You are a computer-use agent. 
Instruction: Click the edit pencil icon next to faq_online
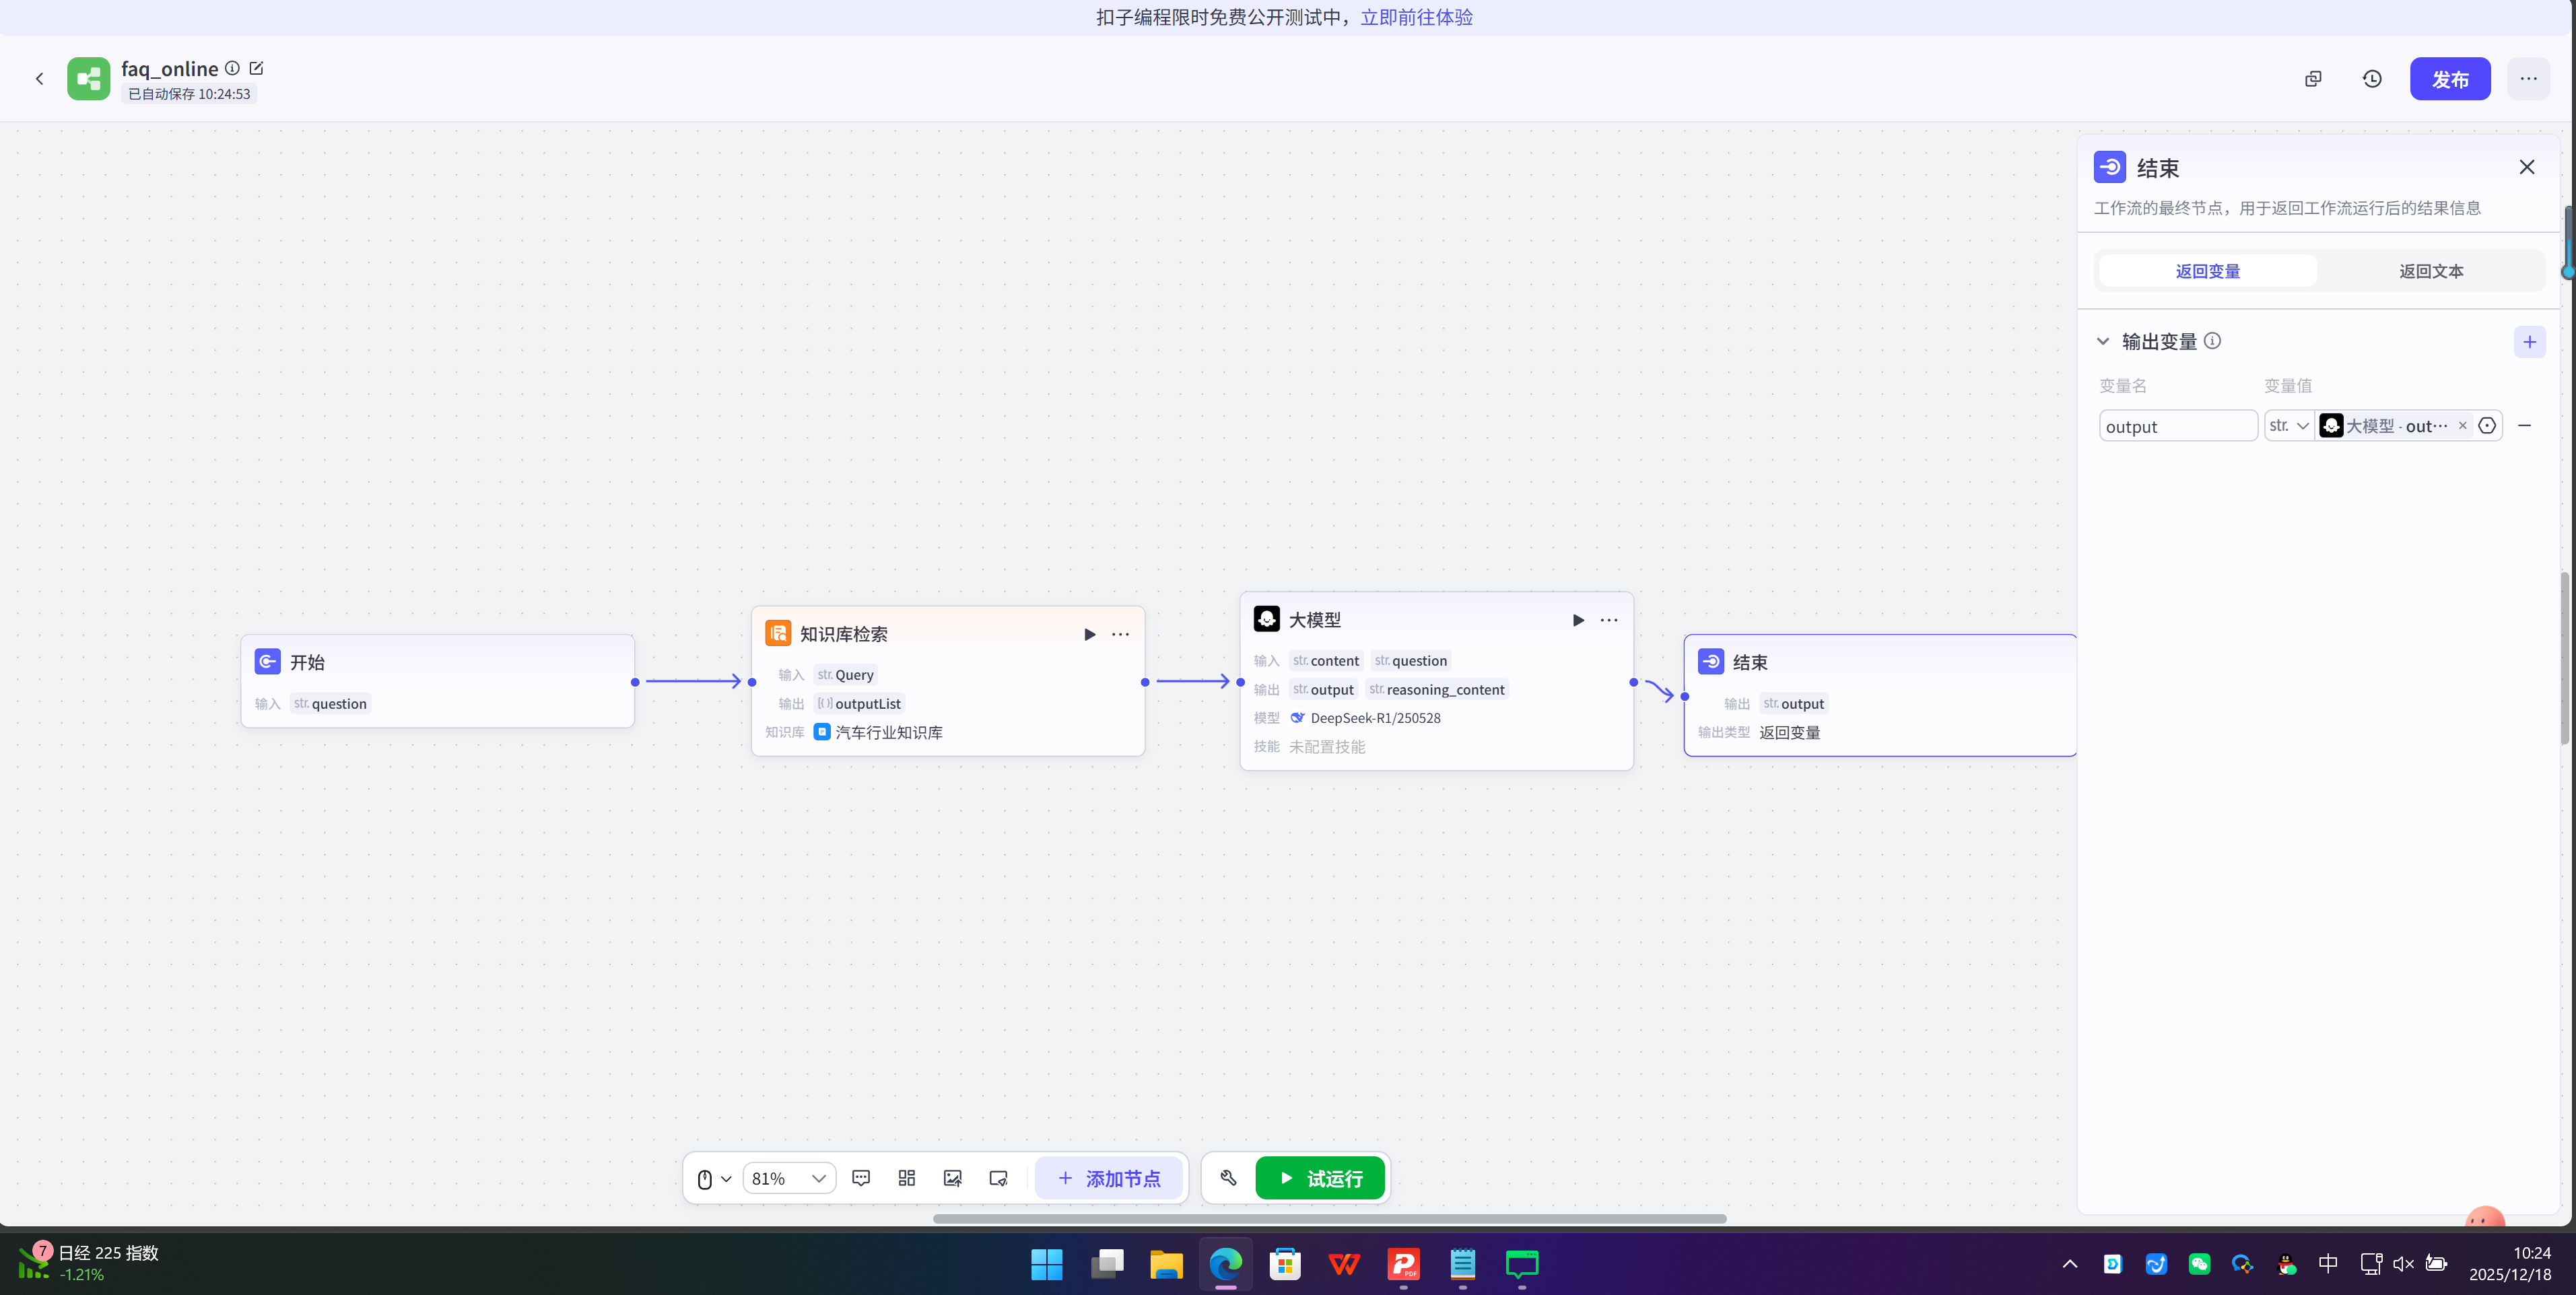pyautogui.click(x=256, y=68)
